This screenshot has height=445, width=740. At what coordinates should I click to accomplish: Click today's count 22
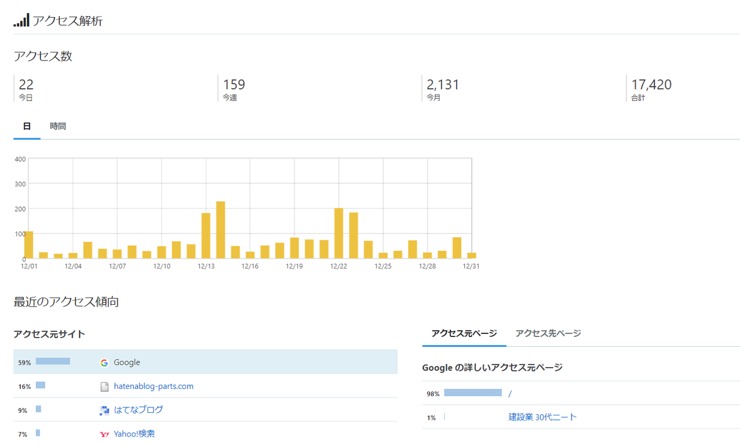point(26,85)
